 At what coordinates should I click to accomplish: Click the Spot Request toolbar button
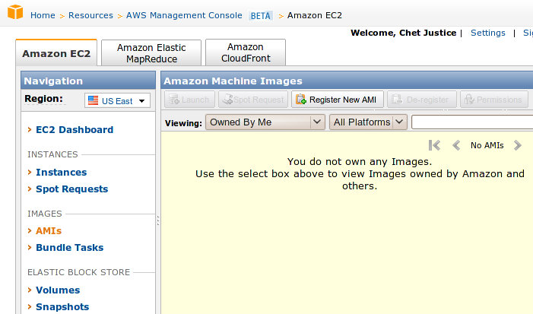[x=254, y=100]
